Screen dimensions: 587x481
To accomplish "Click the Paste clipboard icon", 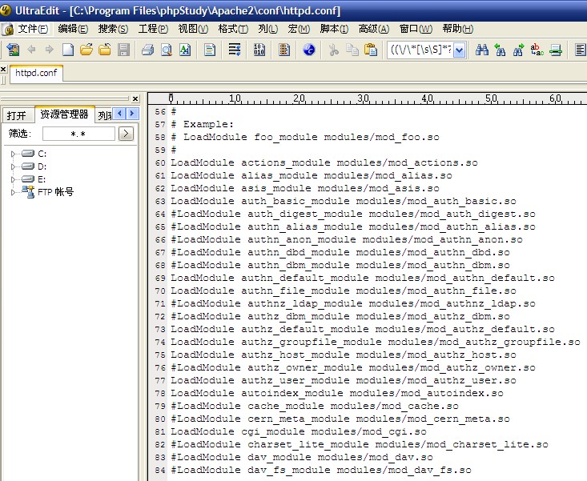I will point(371,50).
